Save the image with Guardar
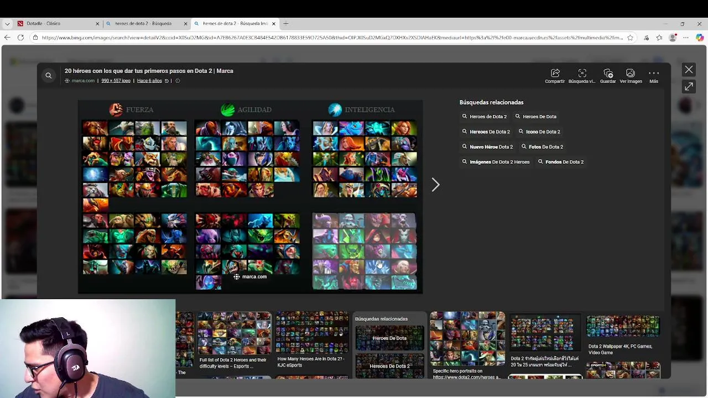708x398 pixels. 608,76
